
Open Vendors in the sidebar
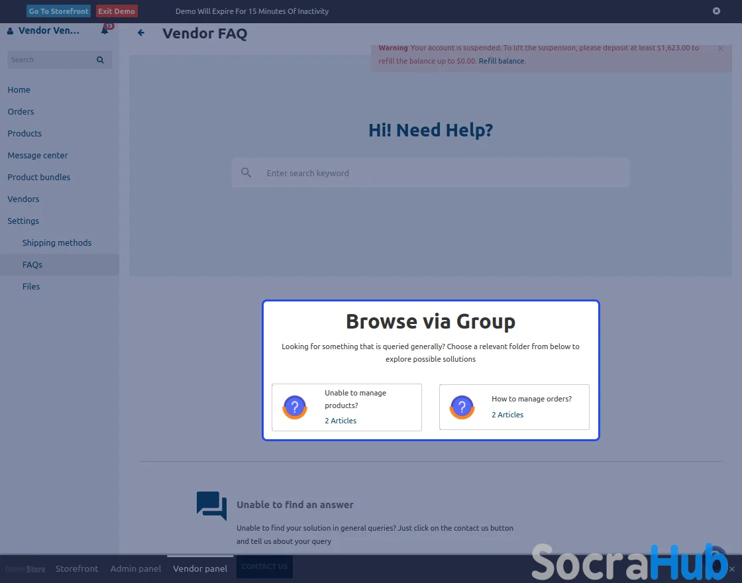[23, 199]
